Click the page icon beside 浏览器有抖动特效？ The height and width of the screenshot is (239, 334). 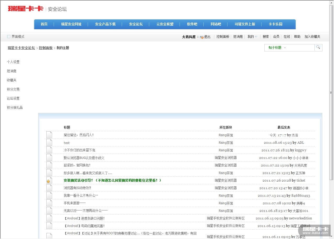[x=49, y=188]
